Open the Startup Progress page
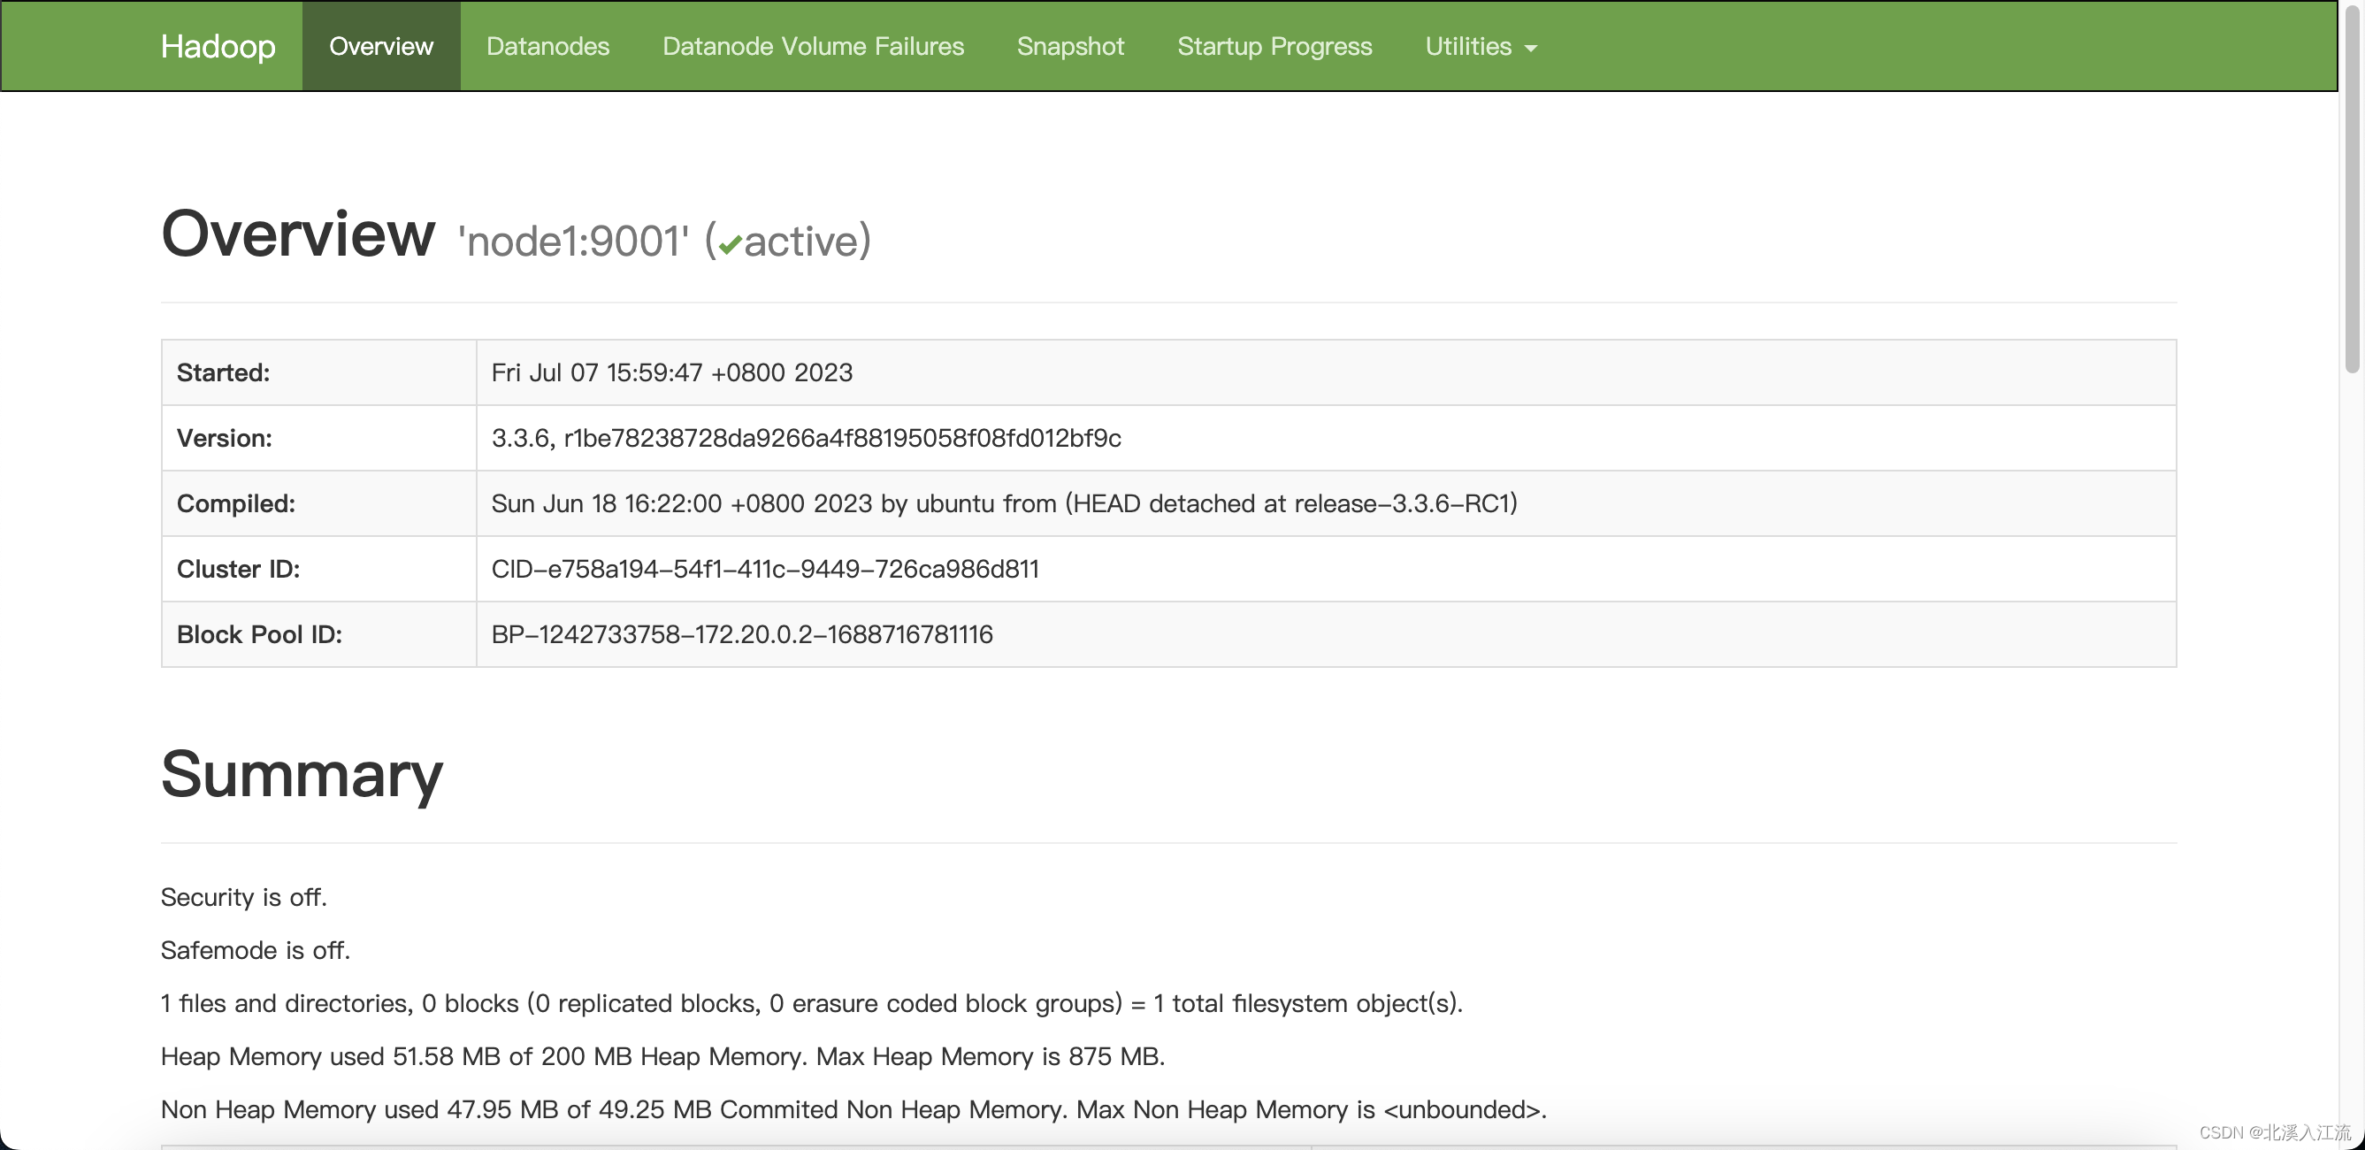Image resolution: width=2365 pixels, height=1150 pixels. click(1274, 46)
